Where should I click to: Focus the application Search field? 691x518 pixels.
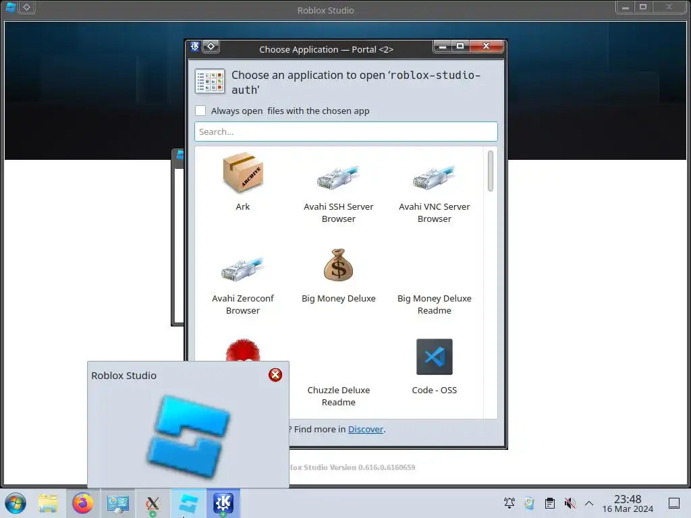[346, 132]
